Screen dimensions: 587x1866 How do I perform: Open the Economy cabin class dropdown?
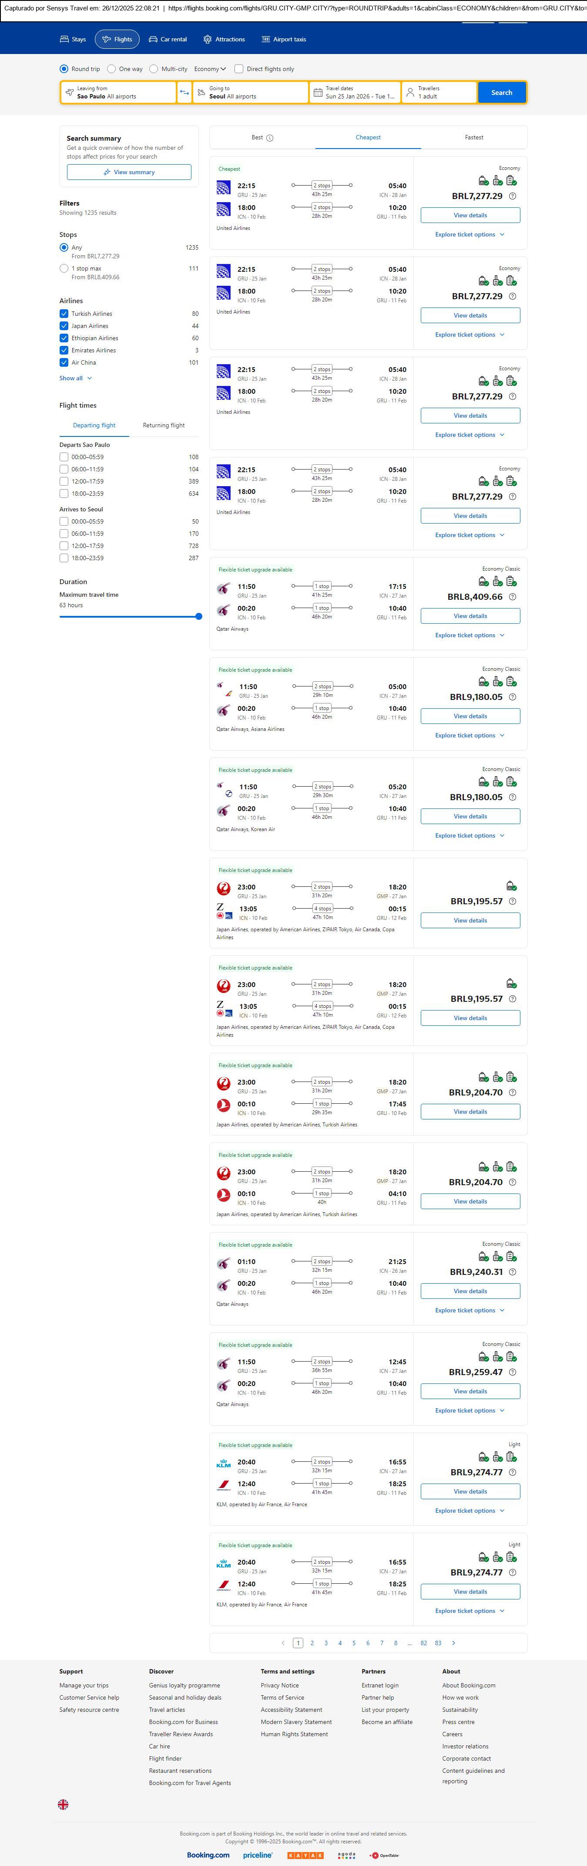point(210,69)
